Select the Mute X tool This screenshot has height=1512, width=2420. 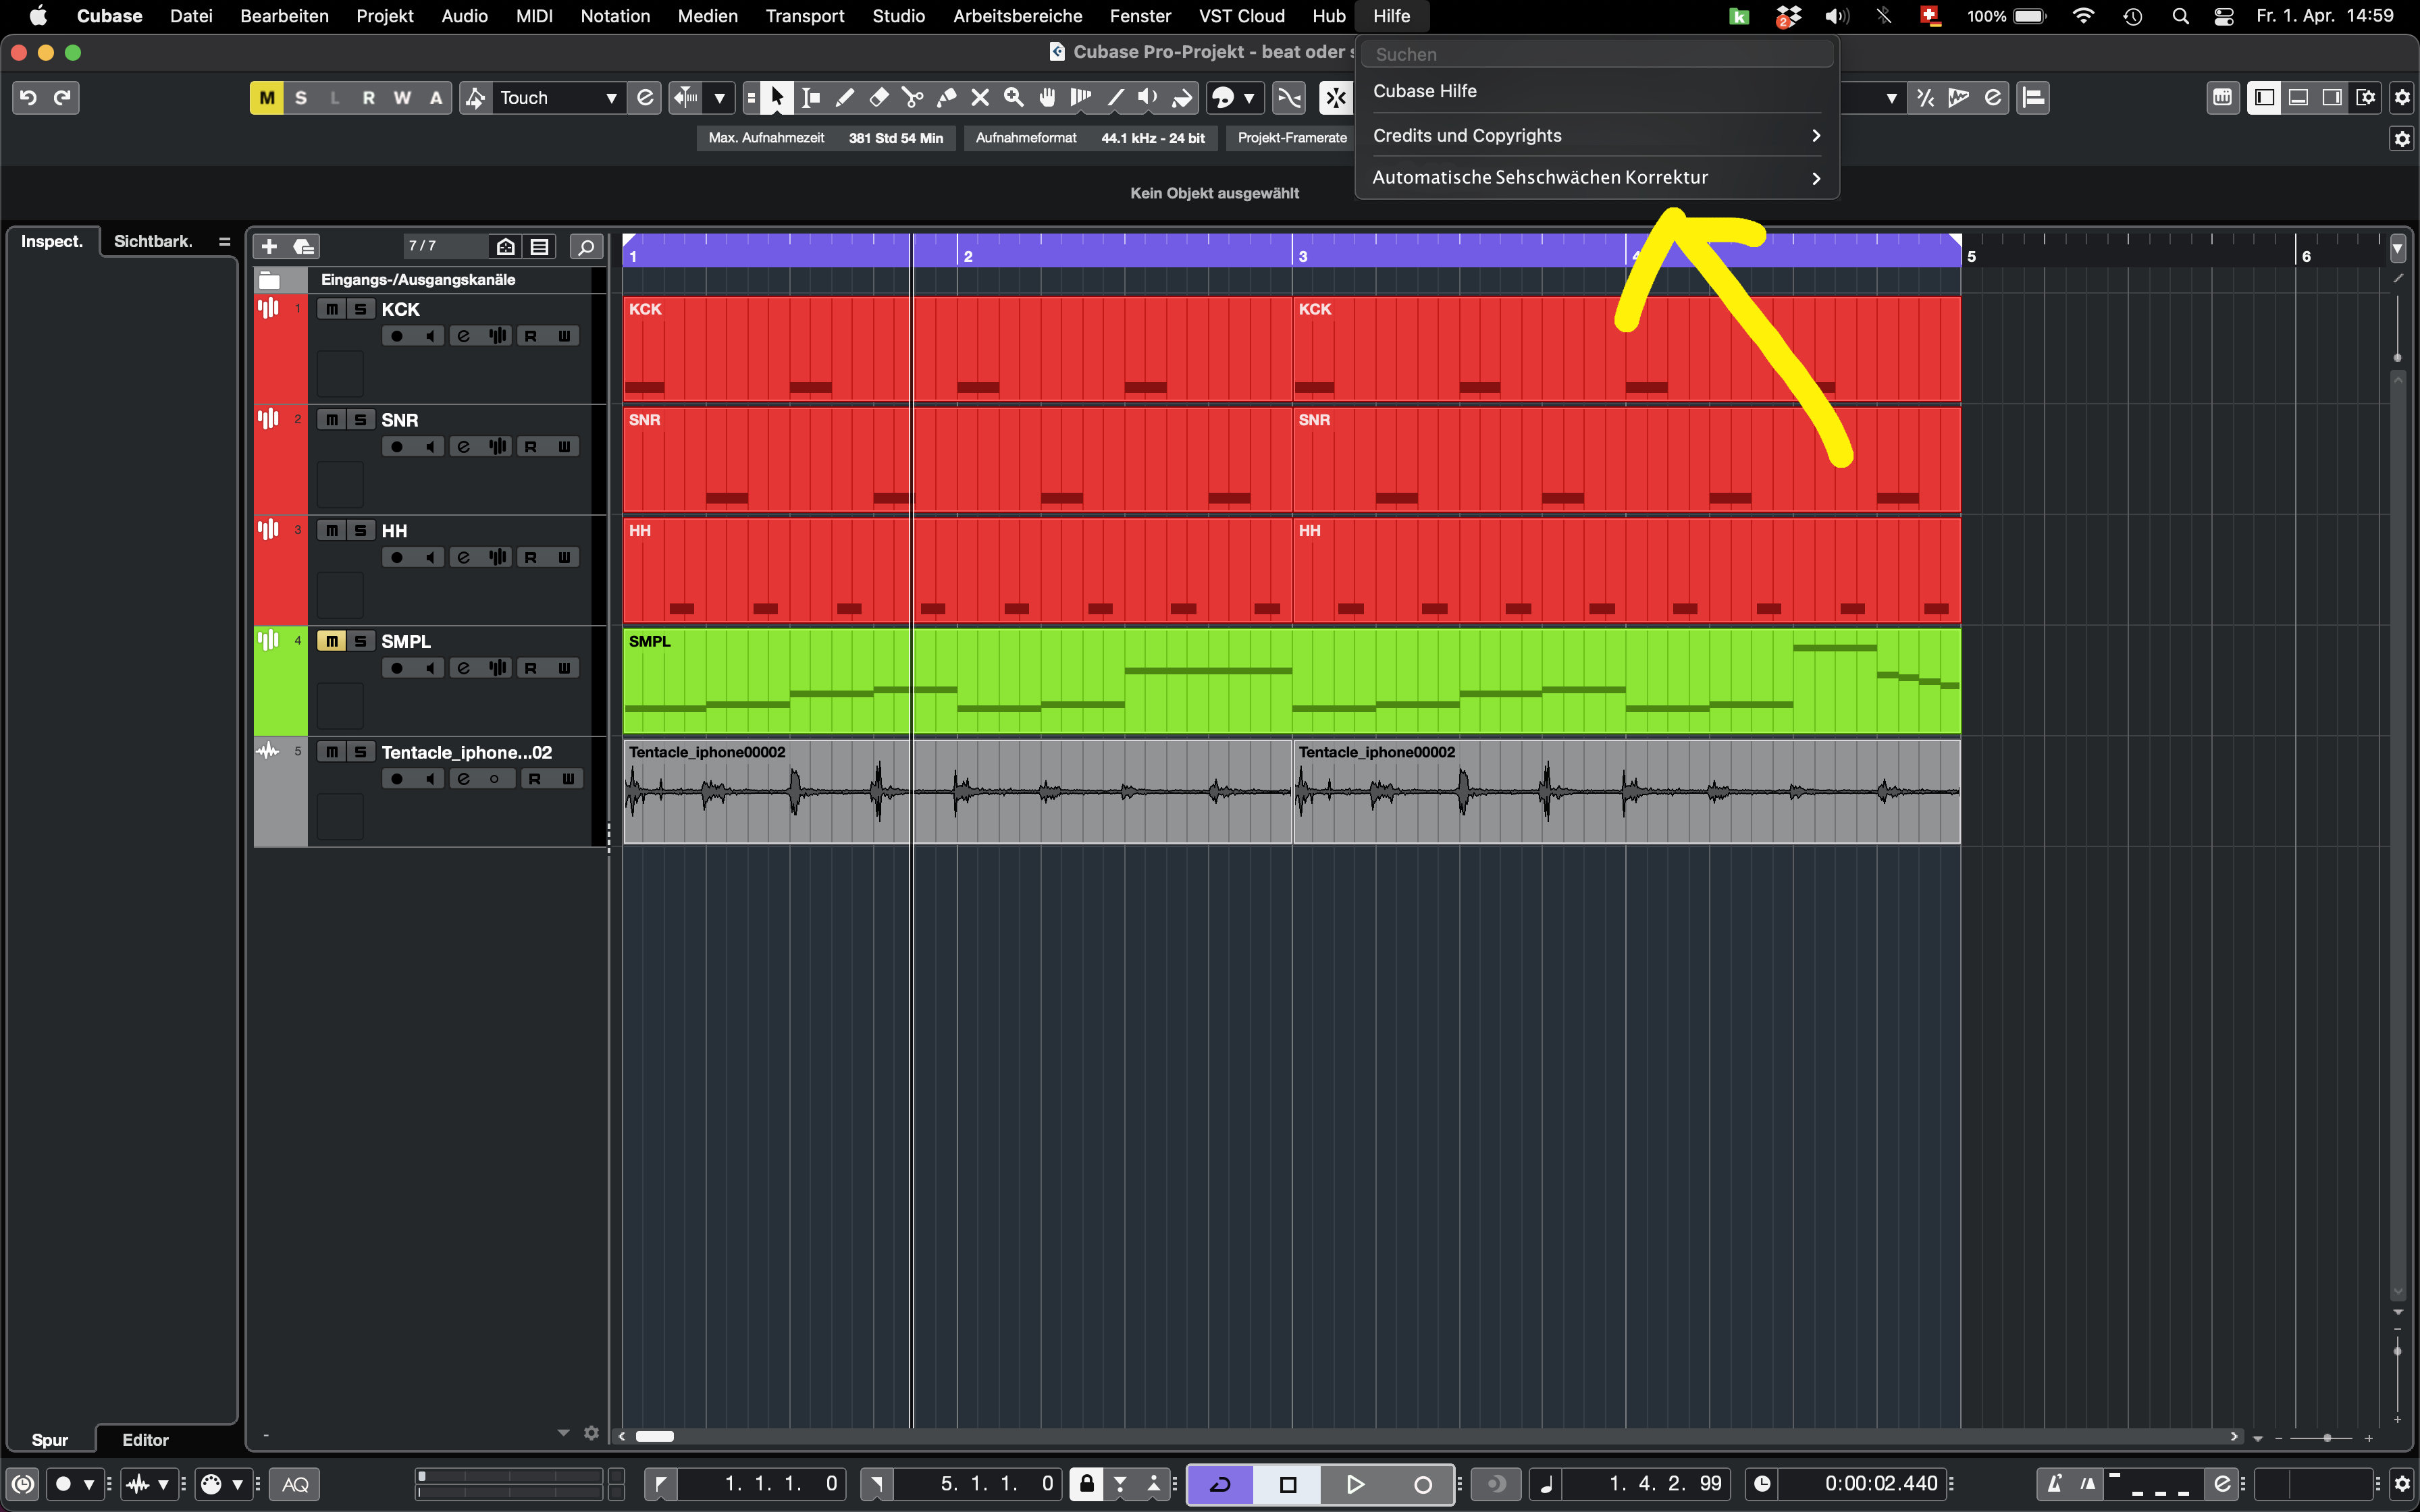click(x=980, y=97)
